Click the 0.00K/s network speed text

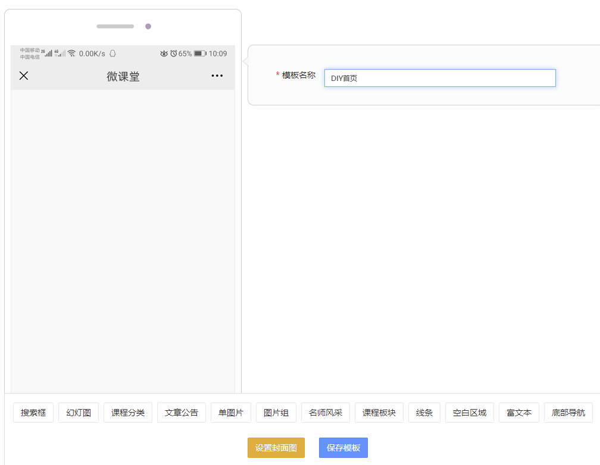[92, 54]
